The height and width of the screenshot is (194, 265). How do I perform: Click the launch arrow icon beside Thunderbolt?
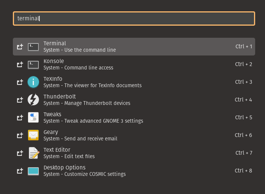pos(20,100)
